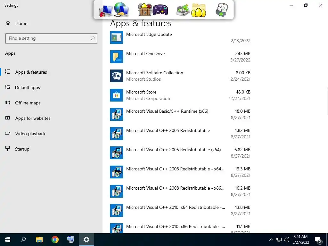This screenshot has height=246, width=328.
Task: Click the Home house icon
Action: tap(8, 23)
